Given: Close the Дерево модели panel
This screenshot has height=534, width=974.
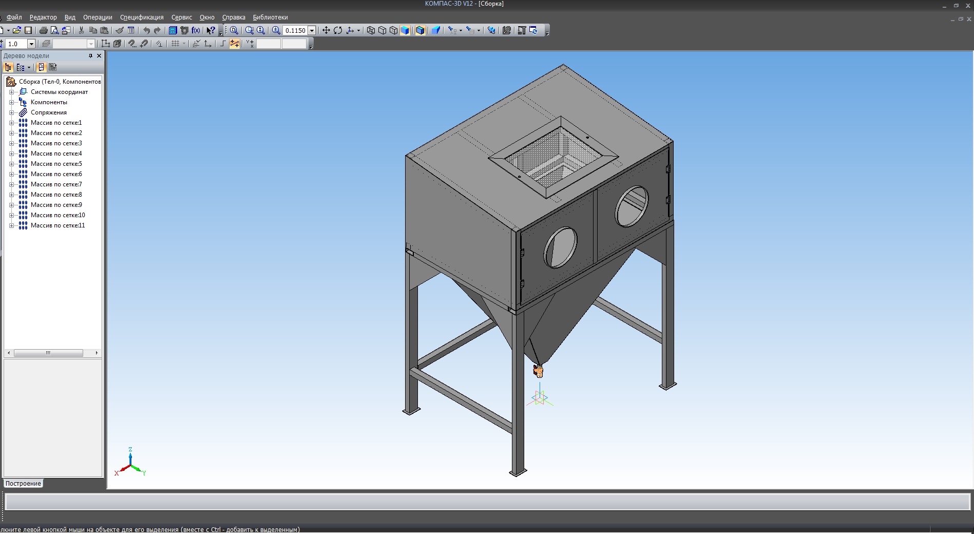Looking at the screenshot, I should 99,55.
